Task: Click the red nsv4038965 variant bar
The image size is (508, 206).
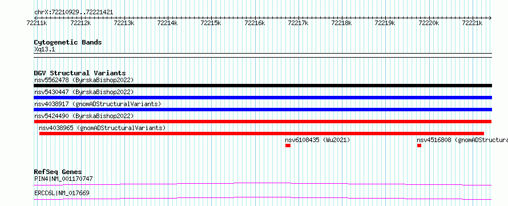Action: click(x=261, y=134)
